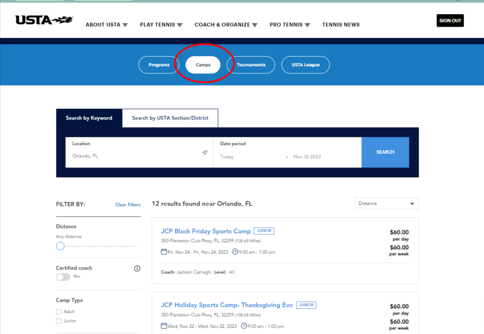
Task: Open Tennis News page
Action: (341, 25)
